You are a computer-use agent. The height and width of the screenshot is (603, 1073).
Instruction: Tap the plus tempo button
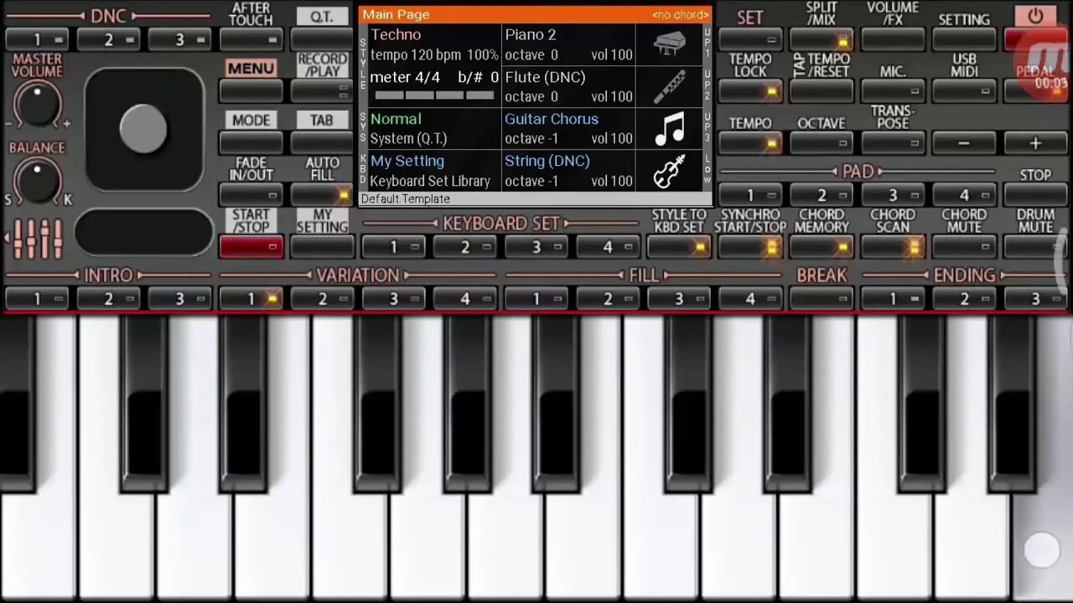pos(1035,143)
